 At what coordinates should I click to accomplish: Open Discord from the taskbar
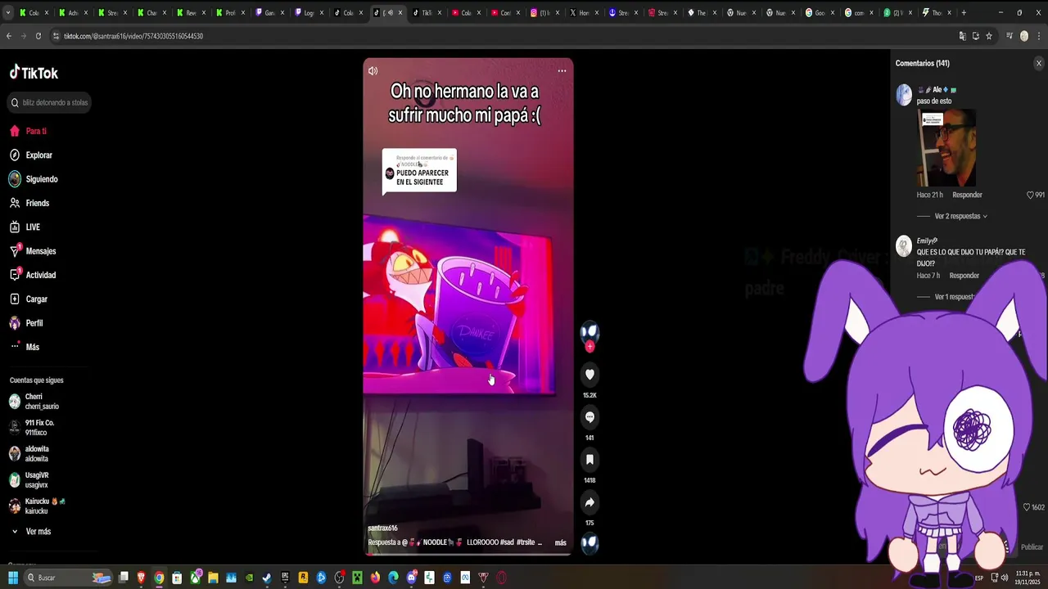[412, 578]
